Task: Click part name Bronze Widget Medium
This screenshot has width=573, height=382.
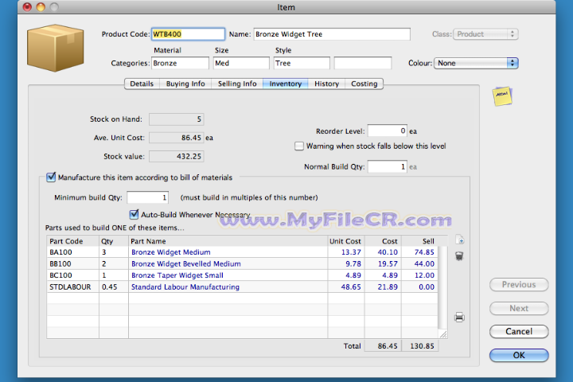Action: point(170,251)
